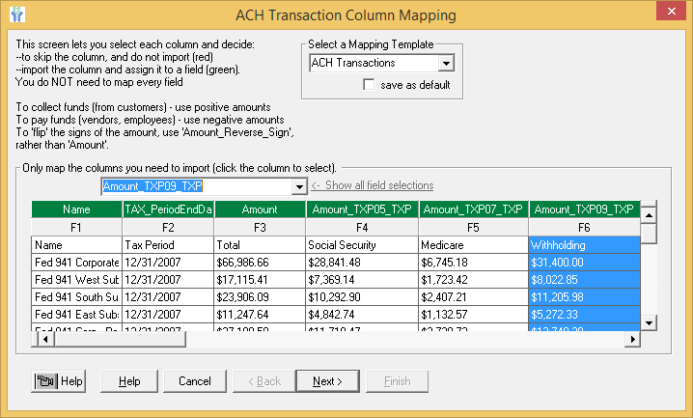This screenshot has width=693, height=418.
Task: Select the Amount_TXP05_TXP column header
Action: pyautogui.click(x=360, y=209)
